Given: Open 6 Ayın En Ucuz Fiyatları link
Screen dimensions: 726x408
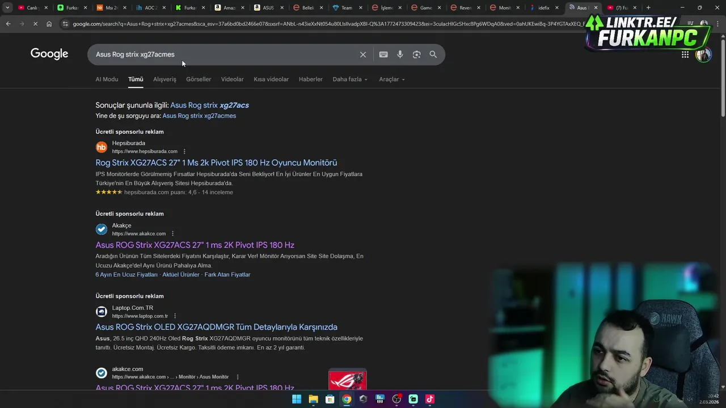Looking at the screenshot, I should [x=126, y=275].
